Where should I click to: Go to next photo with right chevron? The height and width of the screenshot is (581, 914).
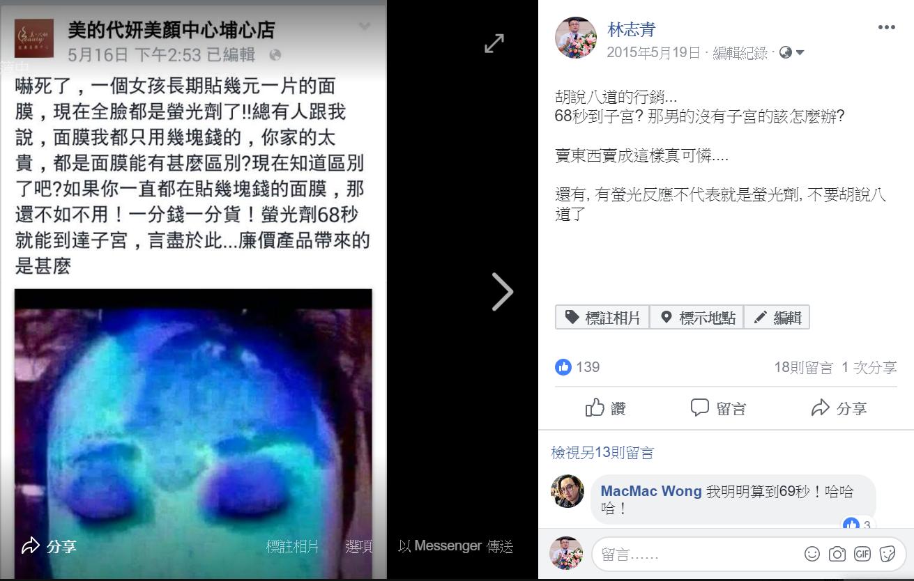pyautogui.click(x=503, y=291)
